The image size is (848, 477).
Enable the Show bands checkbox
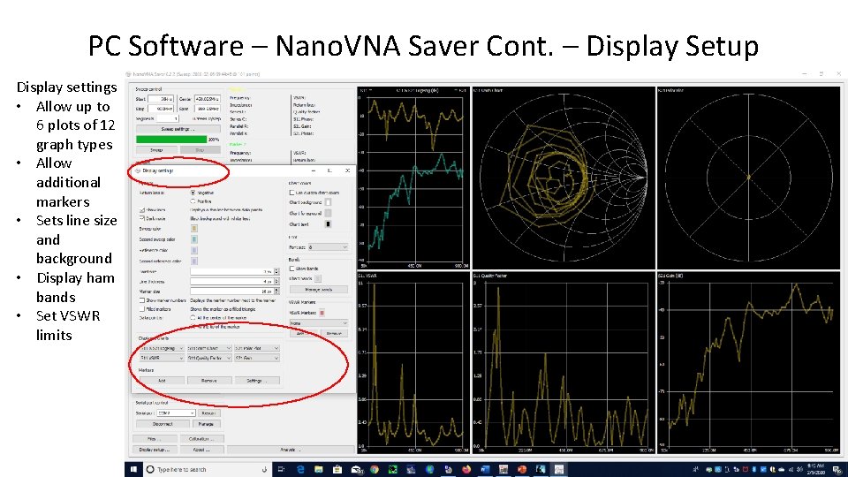pos(292,269)
